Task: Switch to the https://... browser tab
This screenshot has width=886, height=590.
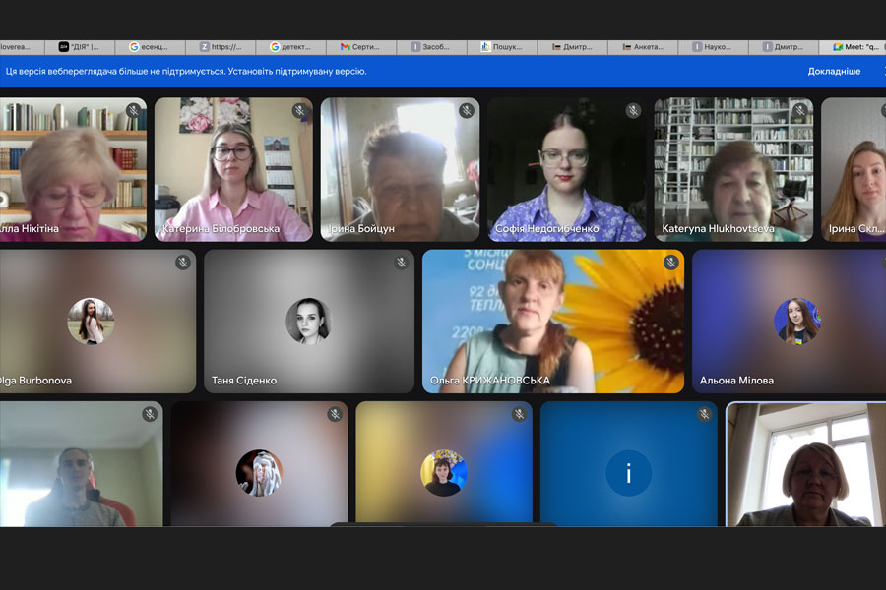Action: point(221,47)
